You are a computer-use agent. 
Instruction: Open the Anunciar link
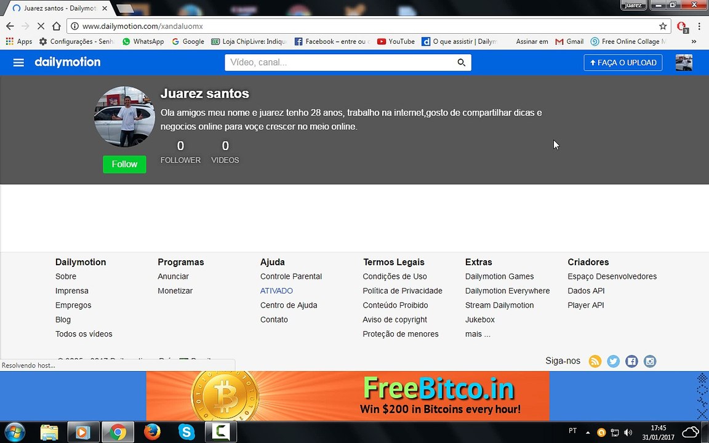click(173, 276)
